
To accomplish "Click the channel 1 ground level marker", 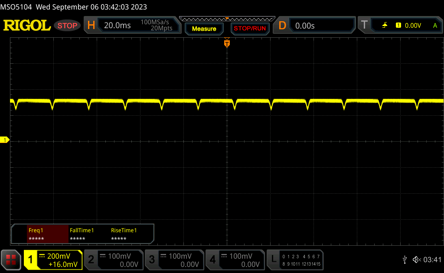I will coord(4,140).
